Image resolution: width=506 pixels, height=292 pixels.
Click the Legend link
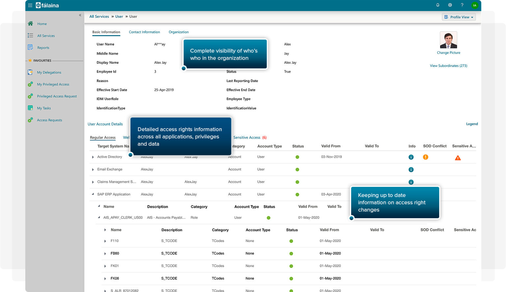pyautogui.click(x=472, y=124)
